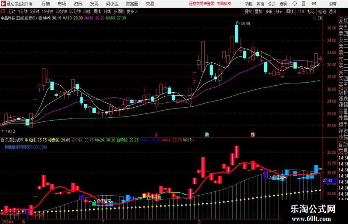Click the 统计 statistics button
Viewport: 348px width, 224px height.
pos(279,11)
